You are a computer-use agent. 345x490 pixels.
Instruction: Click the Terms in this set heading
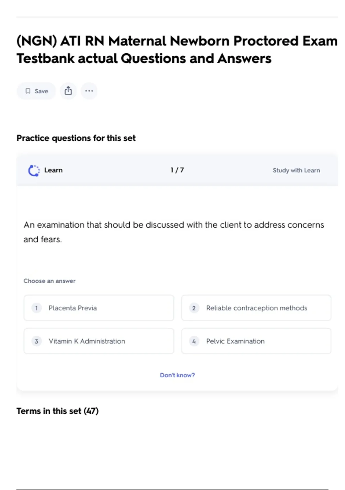[57, 411]
